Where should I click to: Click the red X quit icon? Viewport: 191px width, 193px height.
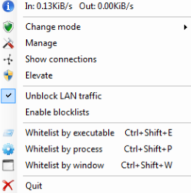8,185
